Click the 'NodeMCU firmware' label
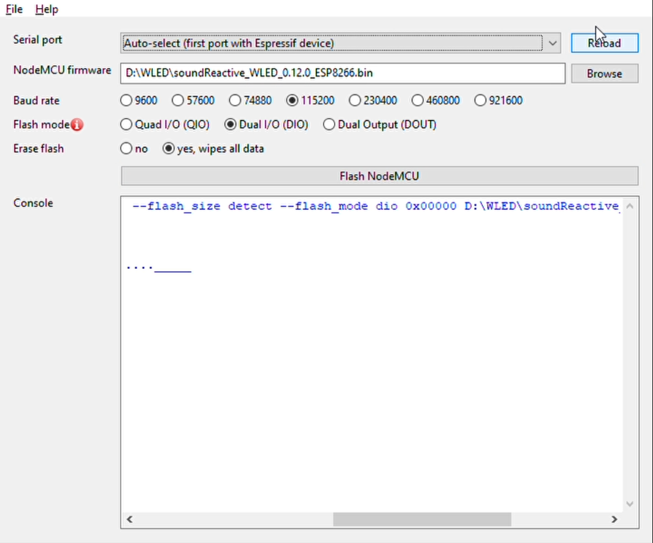Screen dimensions: 653x543 (x=62, y=70)
